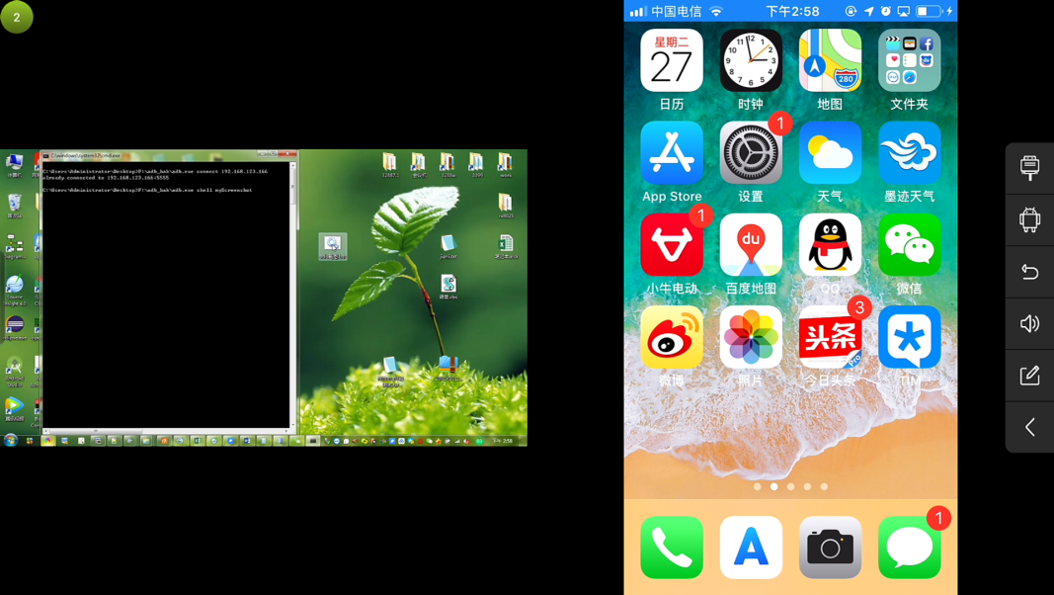Open the QQ penguin app
1054x595 pixels.
click(830, 245)
